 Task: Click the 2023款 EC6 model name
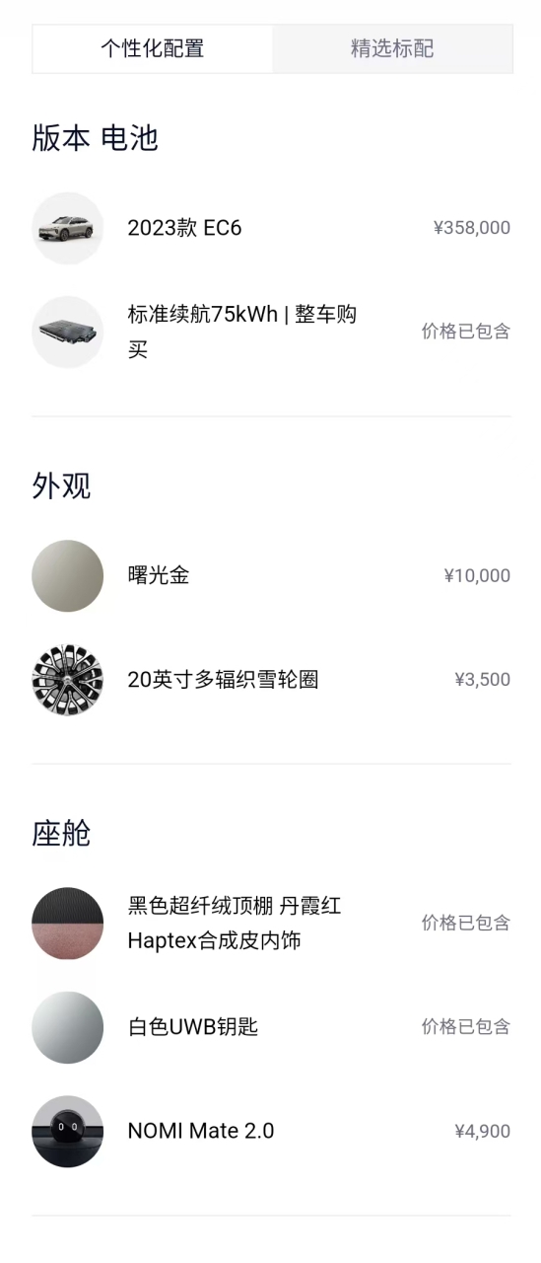(x=184, y=228)
